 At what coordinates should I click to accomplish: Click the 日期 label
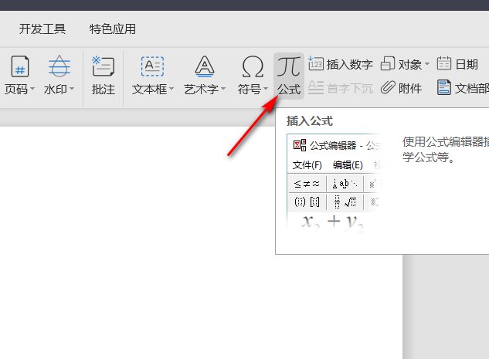pyautogui.click(x=467, y=65)
